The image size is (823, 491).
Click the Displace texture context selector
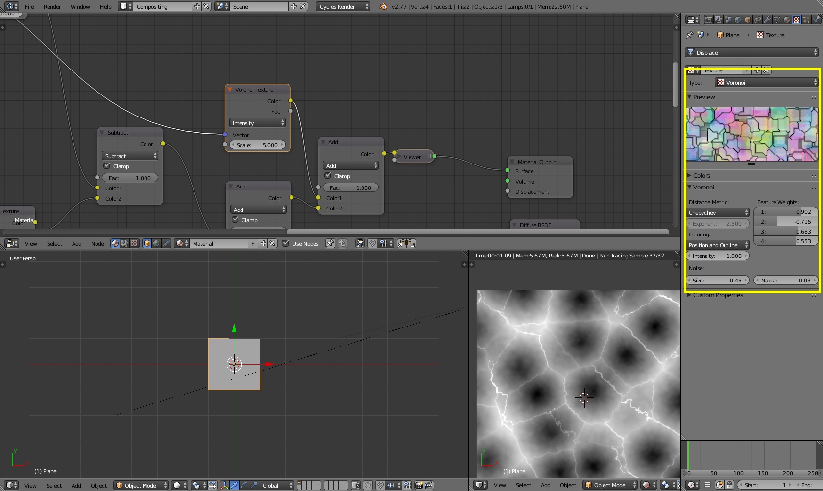(x=751, y=52)
